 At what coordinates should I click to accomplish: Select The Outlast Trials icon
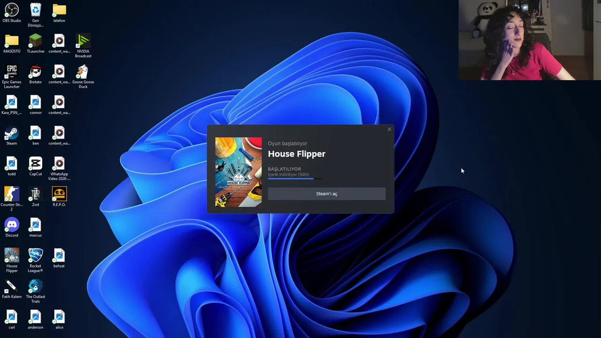tap(35, 292)
